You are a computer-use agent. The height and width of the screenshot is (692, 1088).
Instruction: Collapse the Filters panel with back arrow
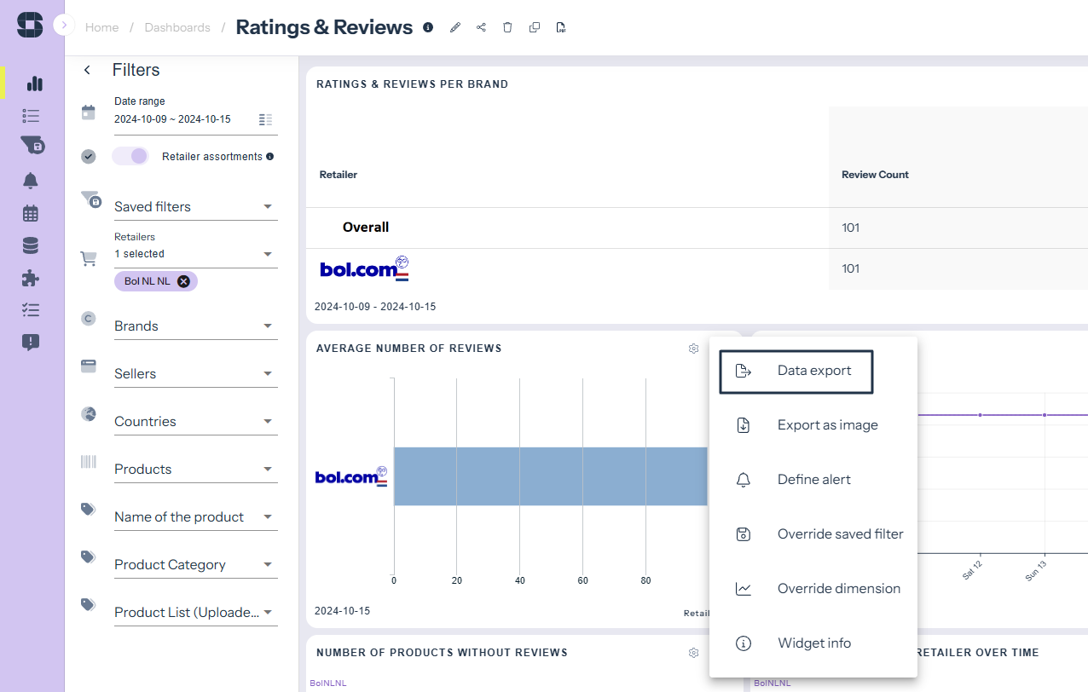pos(87,70)
